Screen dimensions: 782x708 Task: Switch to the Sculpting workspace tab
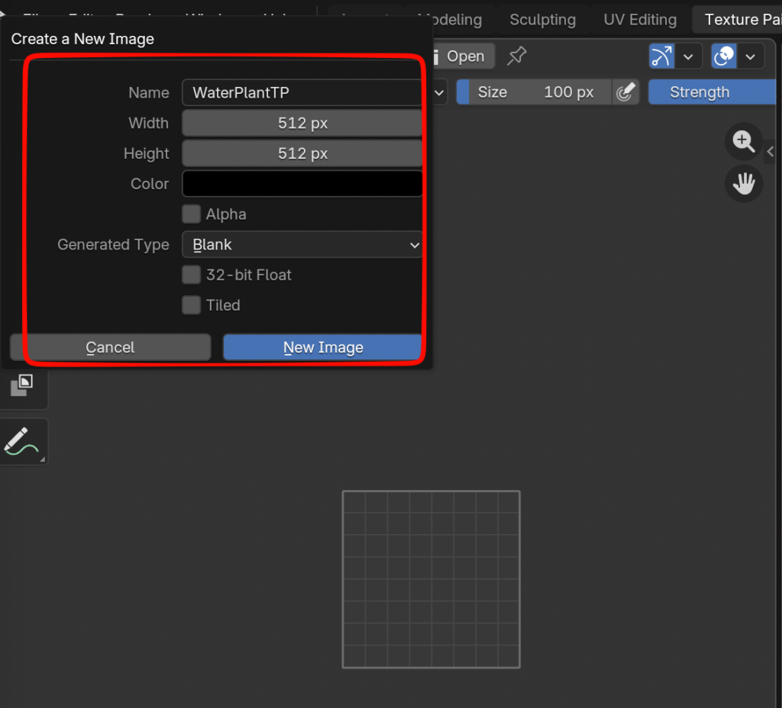(542, 20)
